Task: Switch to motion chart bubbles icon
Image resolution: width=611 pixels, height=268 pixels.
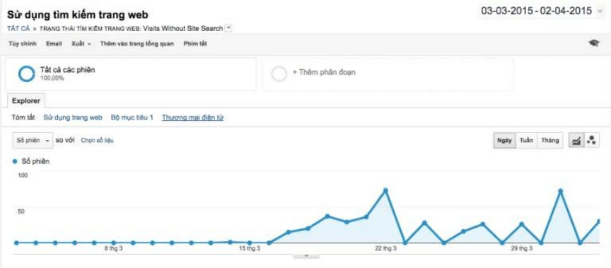Action: click(x=591, y=140)
